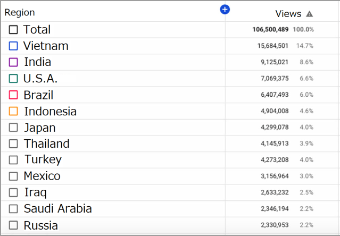This screenshot has height=236, width=340.
Task: Toggle the Indonesia orange checkbox
Action: (13, 112)
